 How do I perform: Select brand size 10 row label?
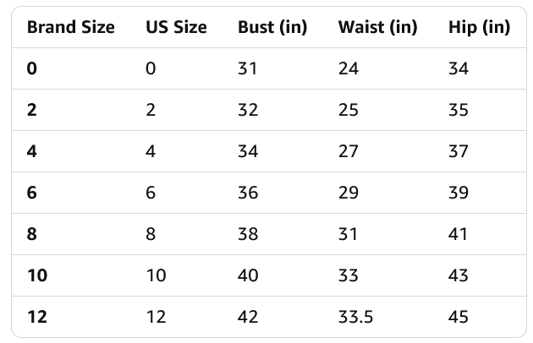37,275
